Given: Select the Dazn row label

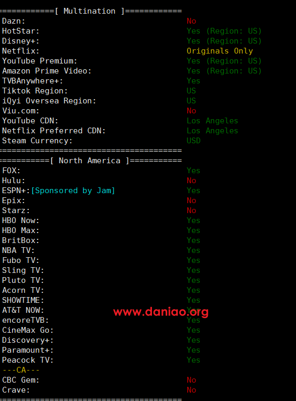Looking at the screenshot, I should (14, 21).
